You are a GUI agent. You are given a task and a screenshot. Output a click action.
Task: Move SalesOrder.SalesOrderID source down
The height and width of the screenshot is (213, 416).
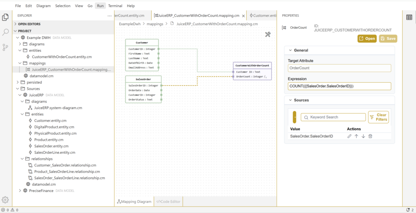pos(363,136)
